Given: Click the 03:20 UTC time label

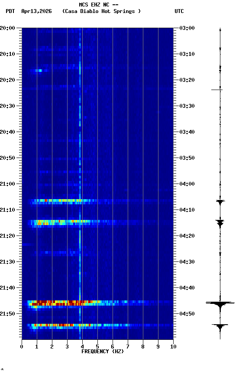Looking at the screenshot, I should click(x=187, y=80).
